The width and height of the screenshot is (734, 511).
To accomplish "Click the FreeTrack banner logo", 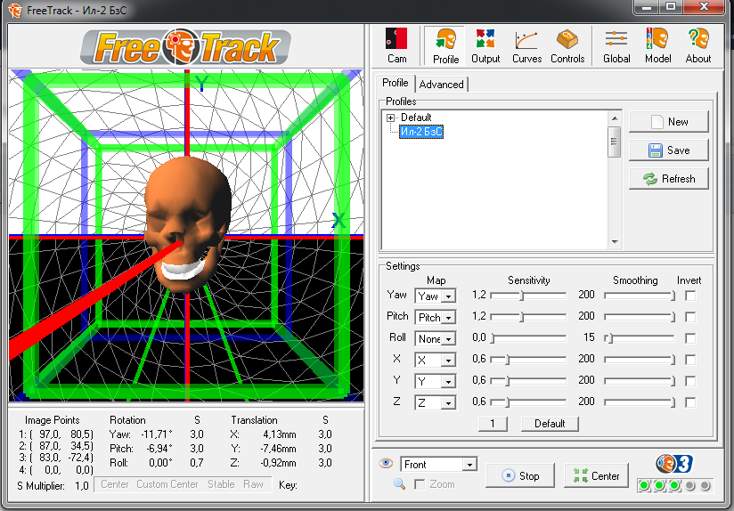I will coord(186,47).
